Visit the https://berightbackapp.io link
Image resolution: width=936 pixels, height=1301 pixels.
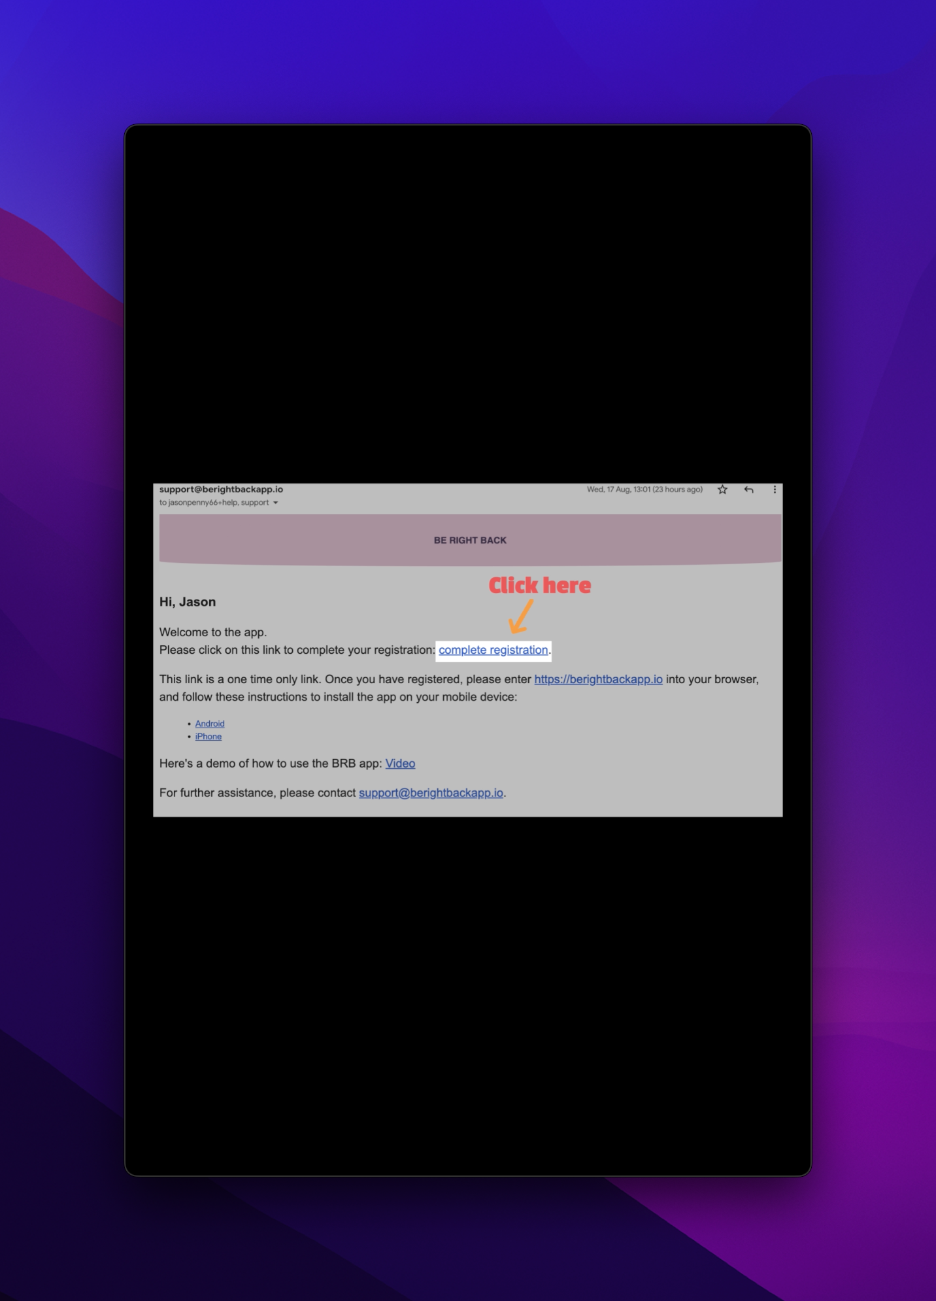click(x=598, y=679)
